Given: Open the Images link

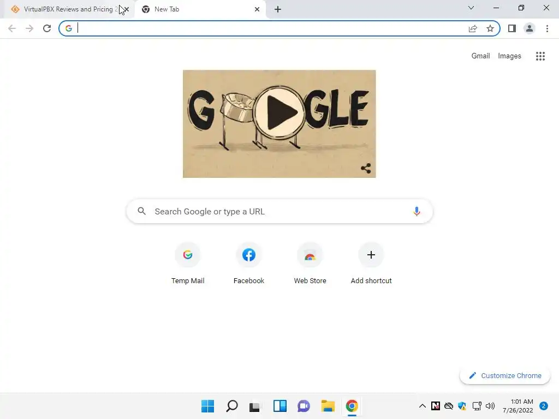Looking at the screenshot, I should coord(509,56).
